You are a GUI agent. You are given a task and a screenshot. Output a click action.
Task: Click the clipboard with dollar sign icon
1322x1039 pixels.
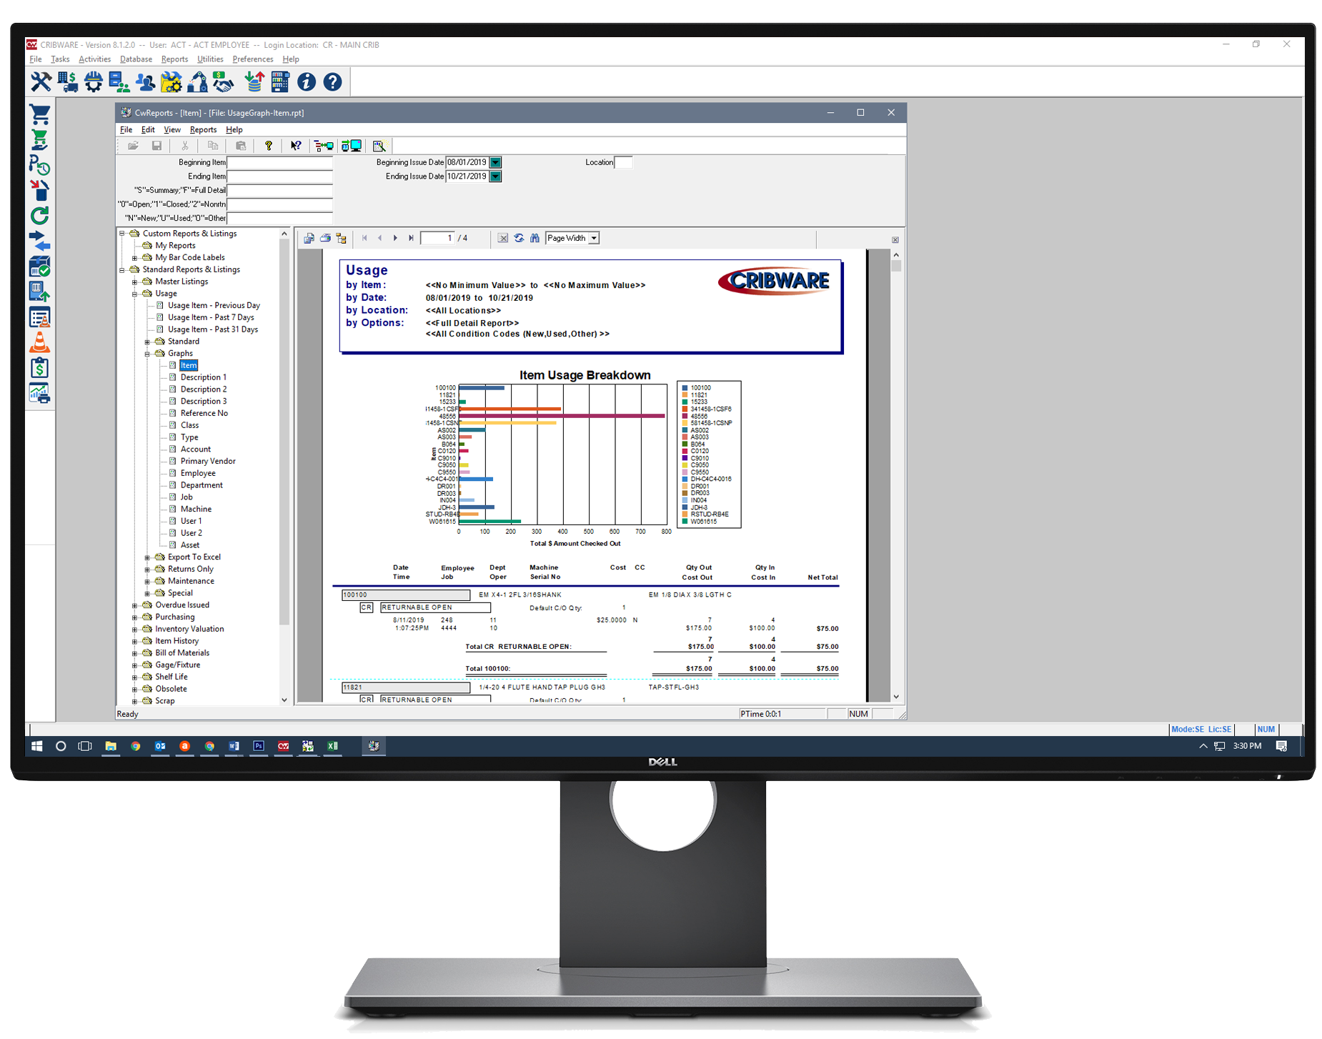click(x=40, y=368)
